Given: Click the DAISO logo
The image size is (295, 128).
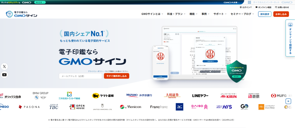Looking at the screenshot, I should 200,107.
